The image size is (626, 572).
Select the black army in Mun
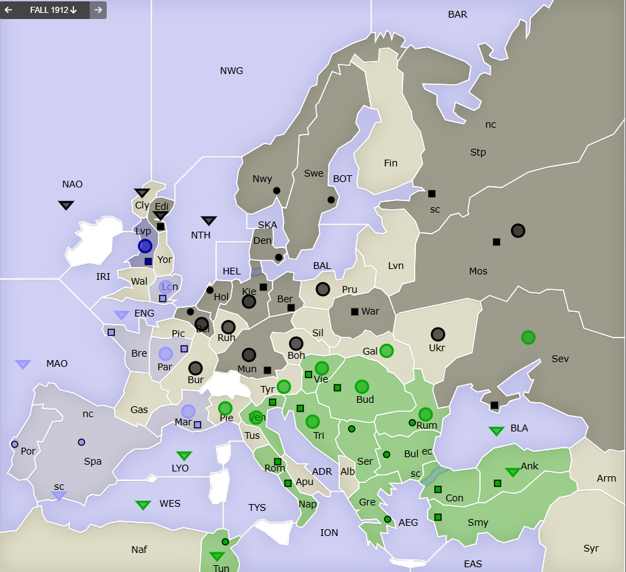(249, 355)
